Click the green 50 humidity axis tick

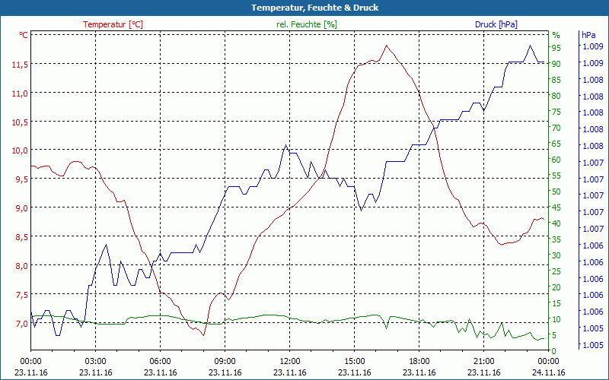click(x=556, y=192)
